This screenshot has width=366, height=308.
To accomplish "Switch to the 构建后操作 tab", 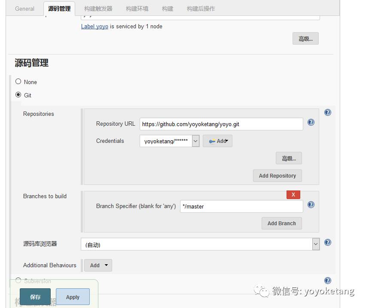I will click(201, 9).
